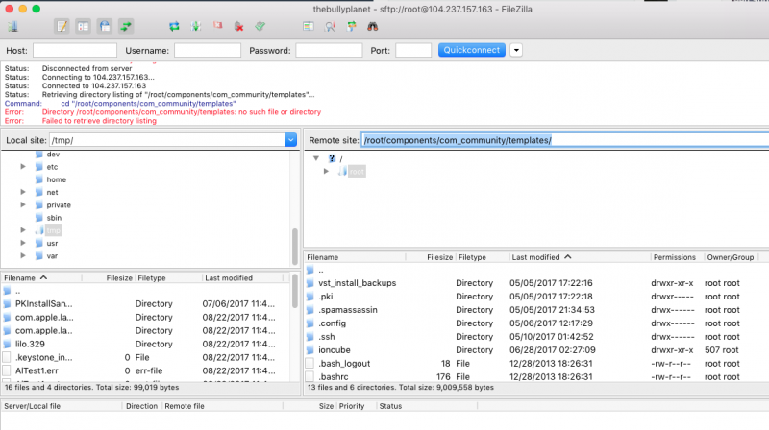
Task: Click the local file list scrollbar
Action: pos(295,291)
